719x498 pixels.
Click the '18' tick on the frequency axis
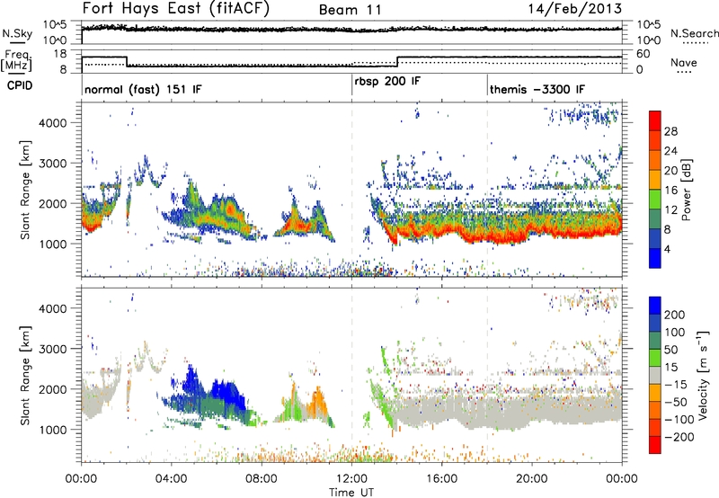pyautogui.click(x=60, y=54)
